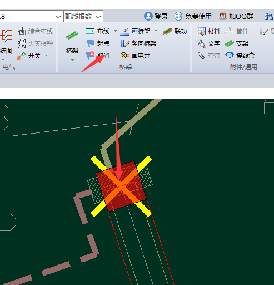Expand the 画桥架 dropdown arrow
The width and height of the screenshot is (274, 285).
pos(156,31)
